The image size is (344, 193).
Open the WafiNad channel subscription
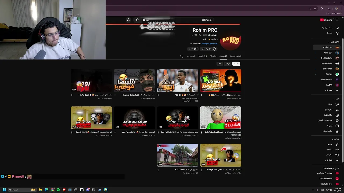(327, 79)
